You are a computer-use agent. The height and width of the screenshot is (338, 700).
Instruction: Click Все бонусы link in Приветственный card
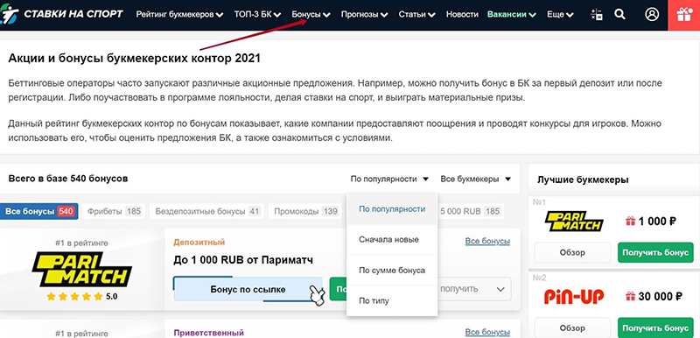[x=487, y=332]
